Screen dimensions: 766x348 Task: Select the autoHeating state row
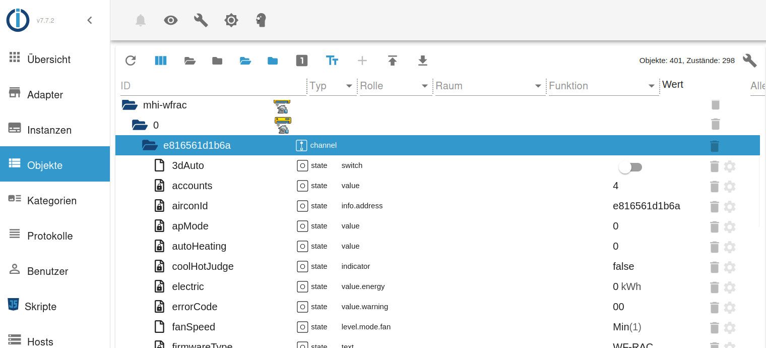[437, 246]
